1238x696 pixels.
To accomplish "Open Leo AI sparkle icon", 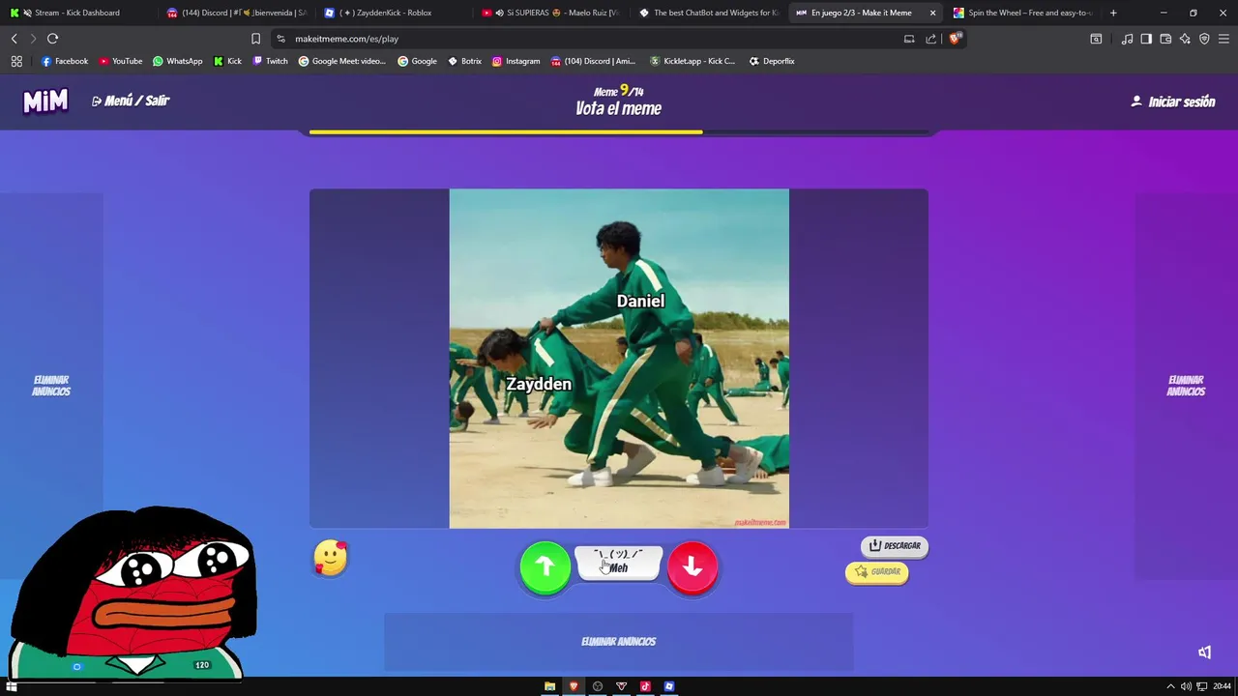I will point(1185,39).
